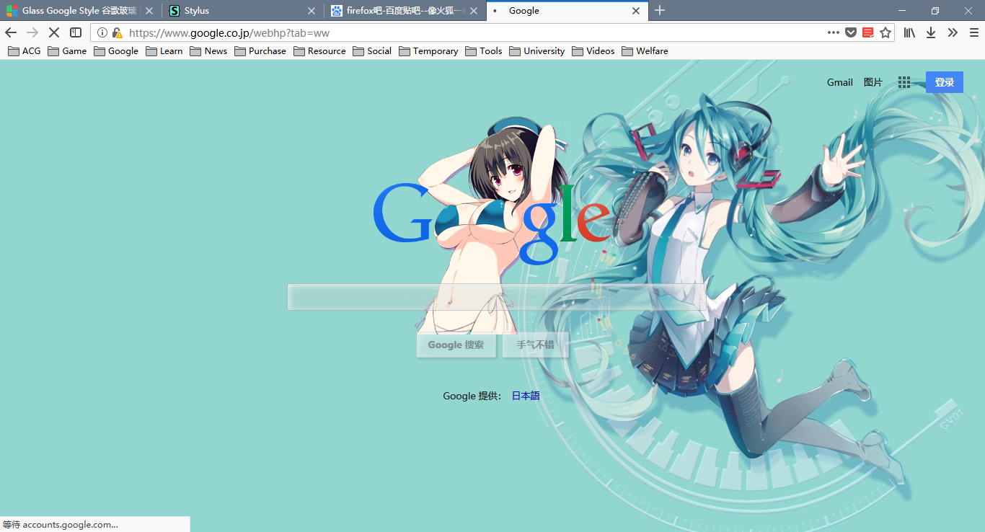This screenshot has height=532, width=985.
Task: Expand the News bookmarks folder
Action: [208, 51]
